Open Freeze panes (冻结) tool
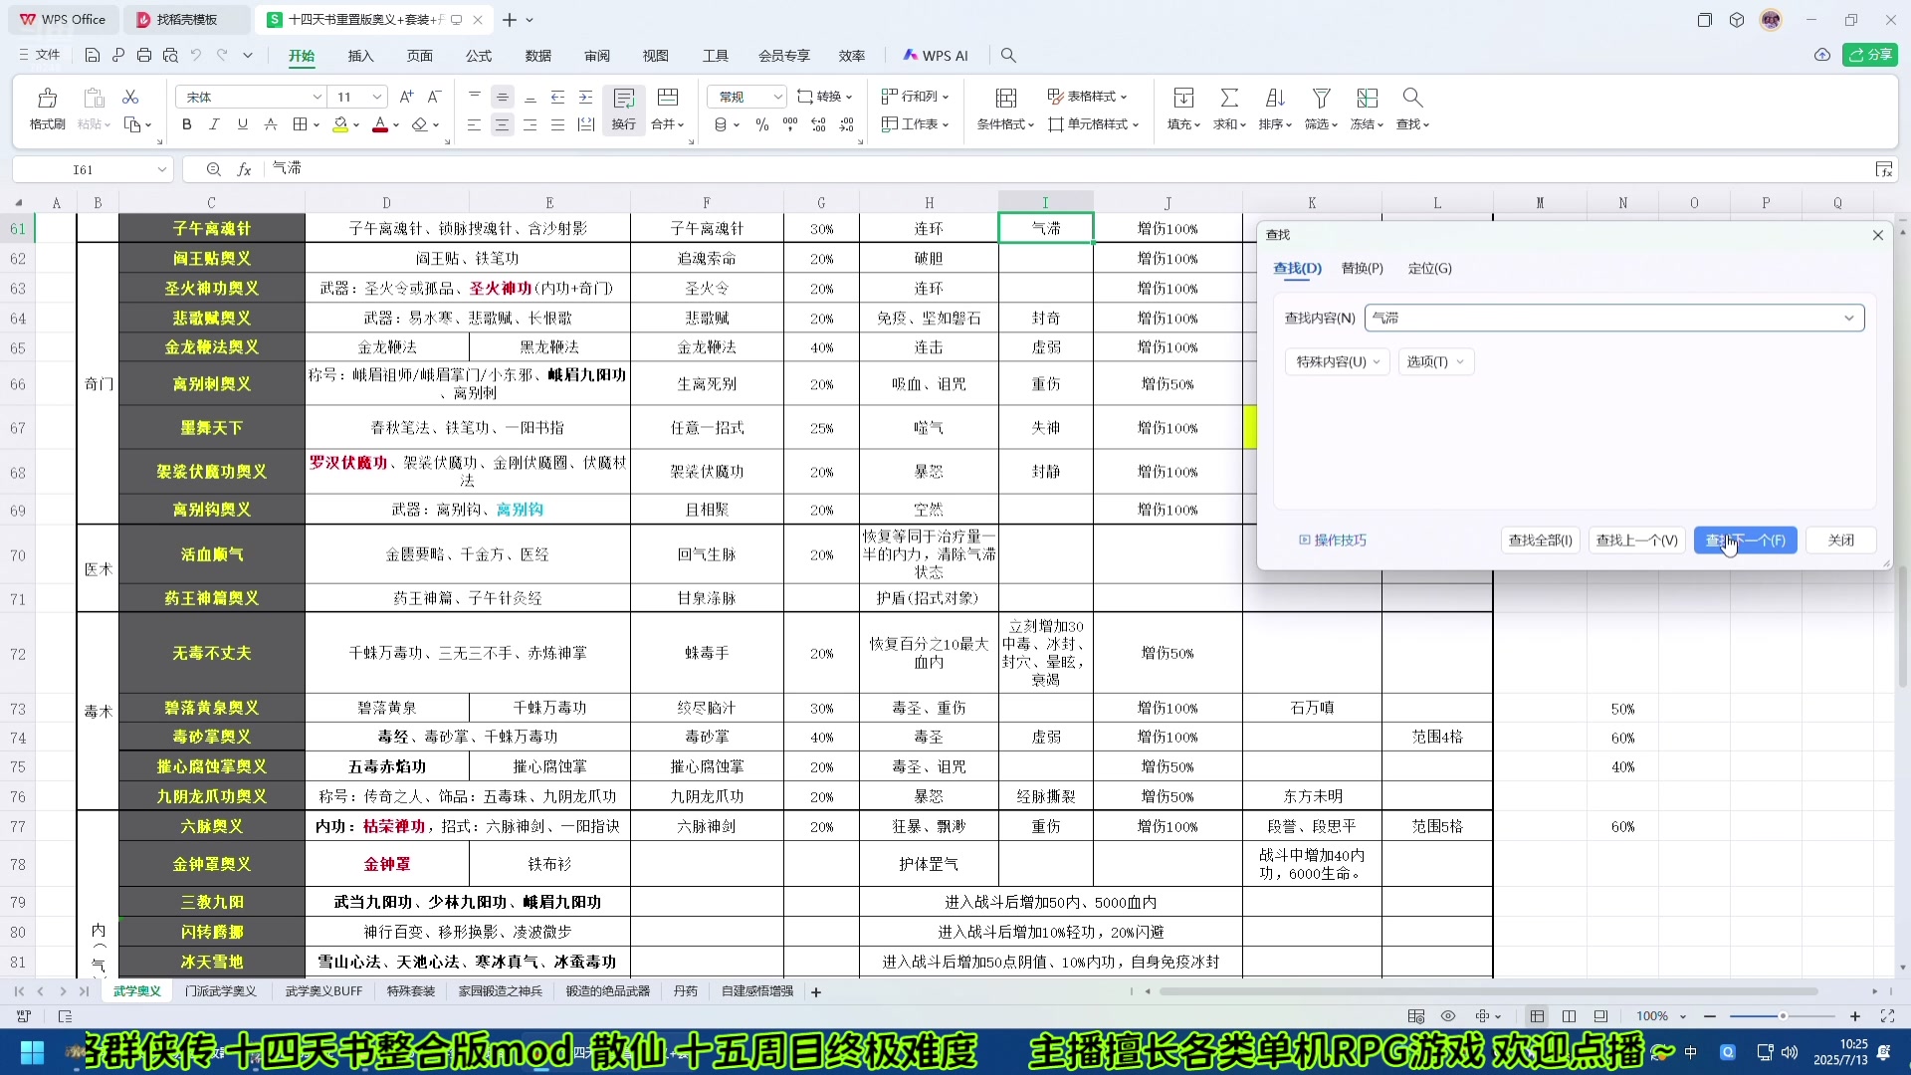This screenshot has height=1075, width=1911. [1367, 107]
